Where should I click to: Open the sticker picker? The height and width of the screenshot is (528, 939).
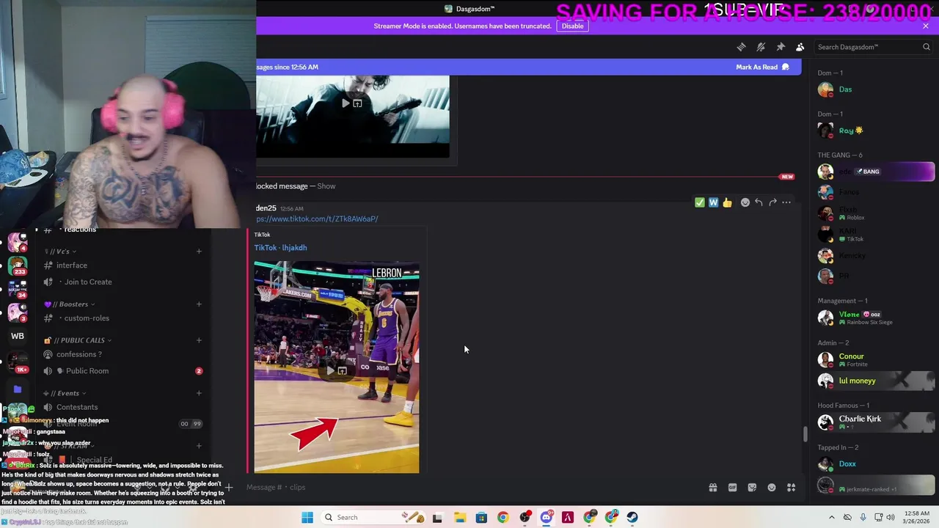(752, 488)
